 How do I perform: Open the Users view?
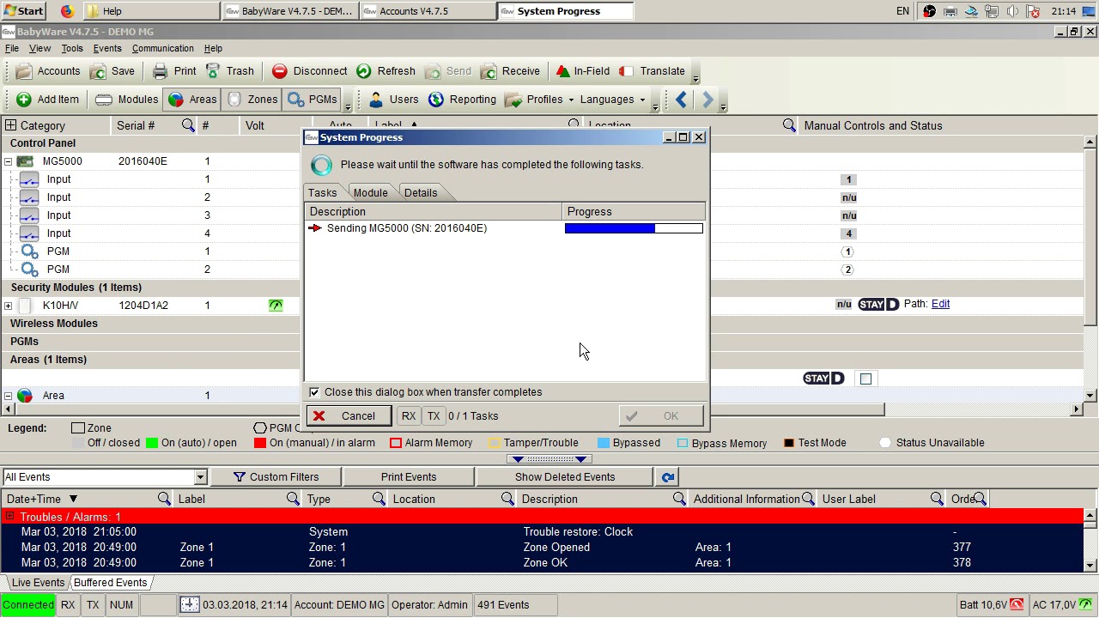[393, 100]
